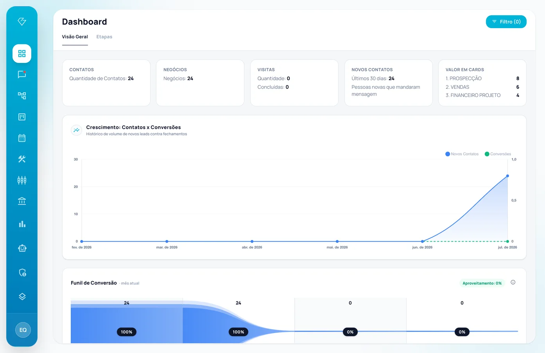Screen dimensions: 545x353
Task: Open the bar chart reports icon
Action: coord(22,224)
